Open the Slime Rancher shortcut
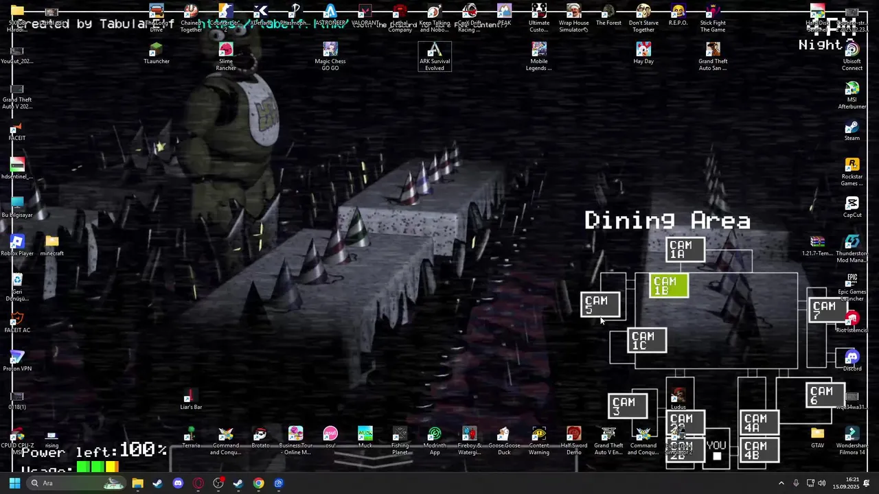The image size is (879, 494). click(x=226, y=56)
